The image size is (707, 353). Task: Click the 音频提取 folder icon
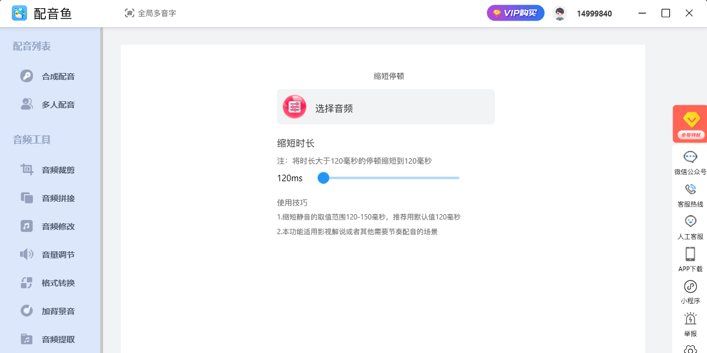(x=27, y=339)
